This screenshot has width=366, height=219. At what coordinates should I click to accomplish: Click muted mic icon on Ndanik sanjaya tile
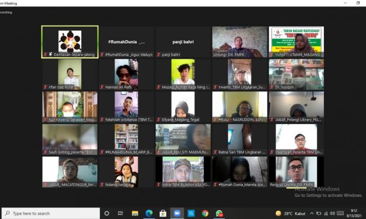(x=102, y=185)
